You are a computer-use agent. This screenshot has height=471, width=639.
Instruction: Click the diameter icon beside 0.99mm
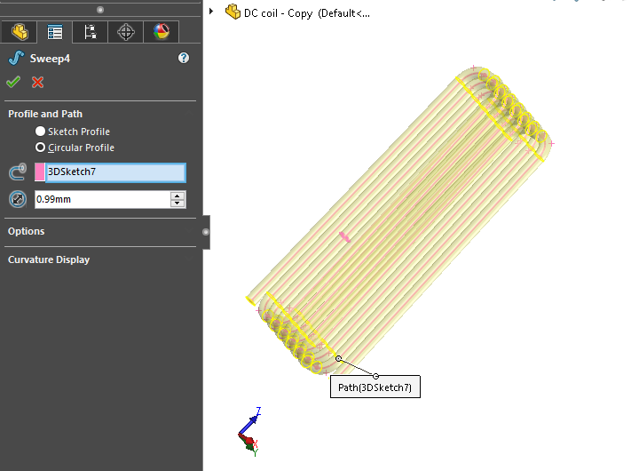tap(17, 199)
